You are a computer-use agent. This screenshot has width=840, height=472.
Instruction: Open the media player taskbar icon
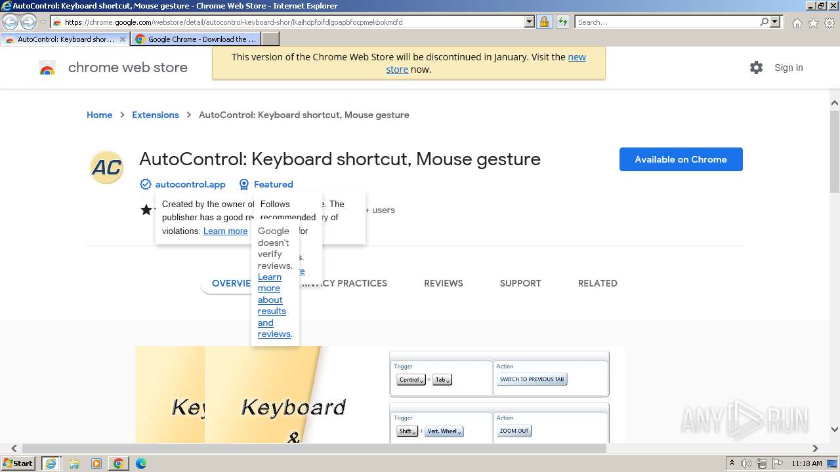96,463
